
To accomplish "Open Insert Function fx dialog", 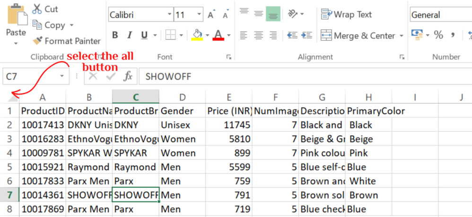I will click(x=128, y=76).
